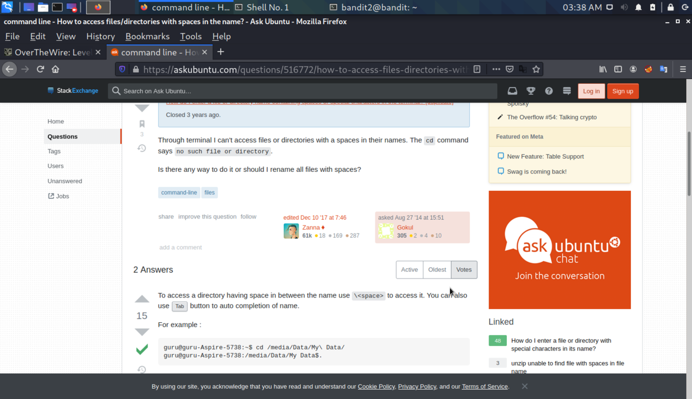Open the notifications bell in the system tray
Image resolution: width=692 pixels, height=399 pixels.
tap(638, 7)
